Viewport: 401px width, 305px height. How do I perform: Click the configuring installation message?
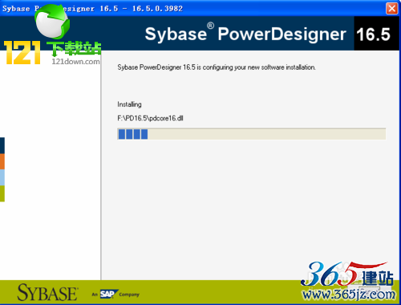217,67
